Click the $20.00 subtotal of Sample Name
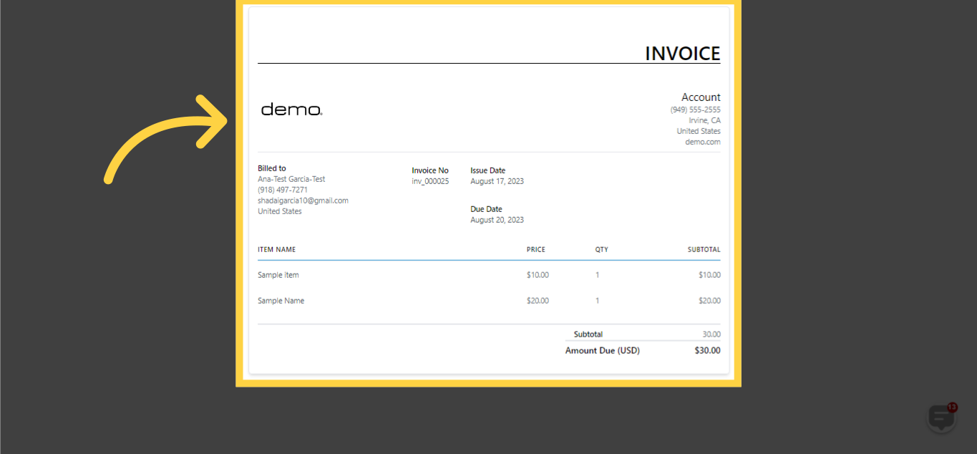977x454 pixels. point(709,301)
